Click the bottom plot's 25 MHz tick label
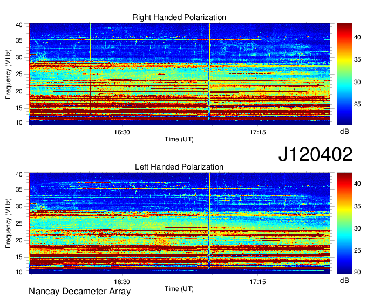The height and width of the screenshot is (298, 367). tap(19, 223)
